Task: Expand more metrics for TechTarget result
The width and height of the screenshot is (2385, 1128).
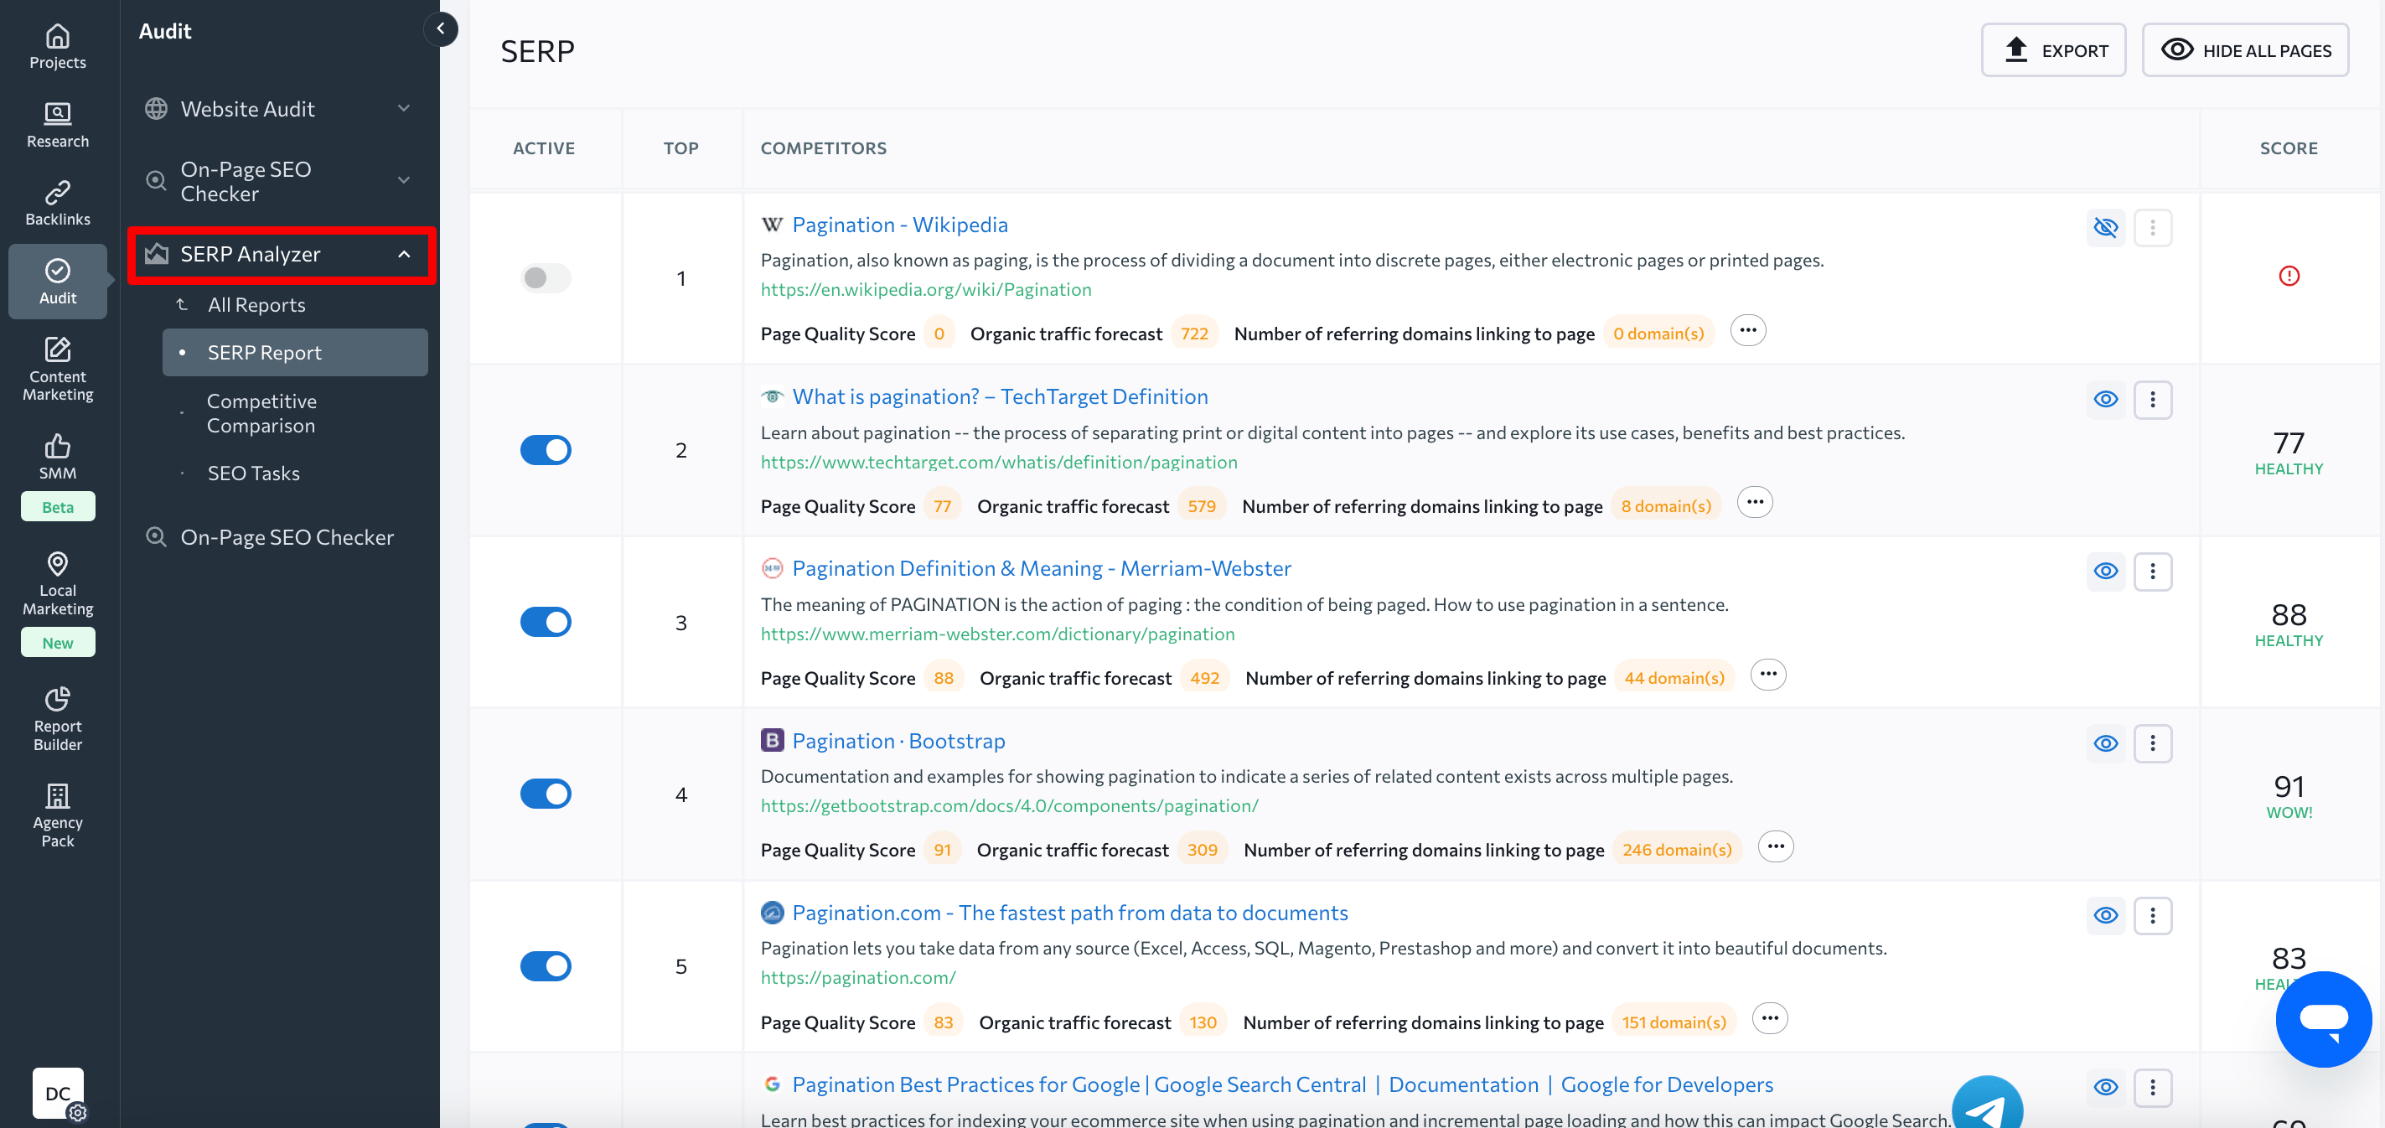Action: (1755, 503)
